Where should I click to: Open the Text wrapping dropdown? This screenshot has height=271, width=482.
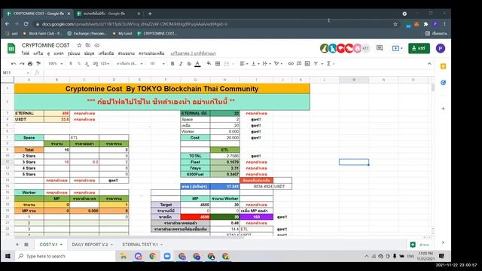tap(267, 63)
